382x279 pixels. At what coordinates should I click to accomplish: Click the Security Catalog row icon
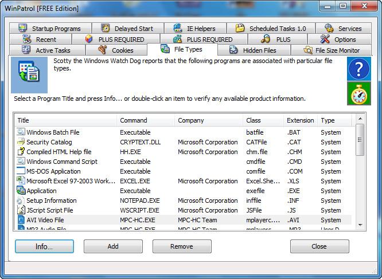(21, 142)
